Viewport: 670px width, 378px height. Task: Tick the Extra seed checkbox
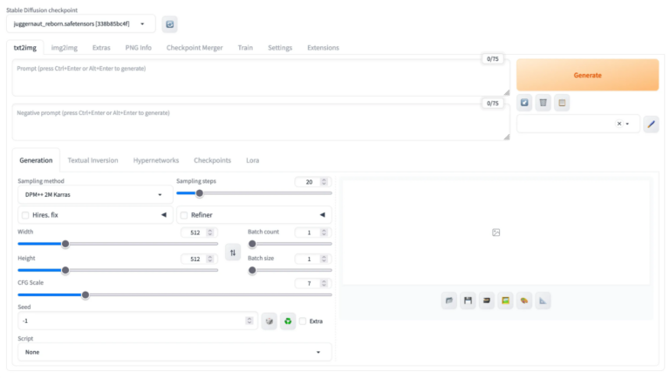[303, 321]
